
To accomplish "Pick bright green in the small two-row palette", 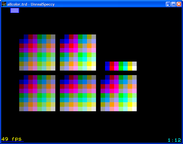I will [121, 68].
